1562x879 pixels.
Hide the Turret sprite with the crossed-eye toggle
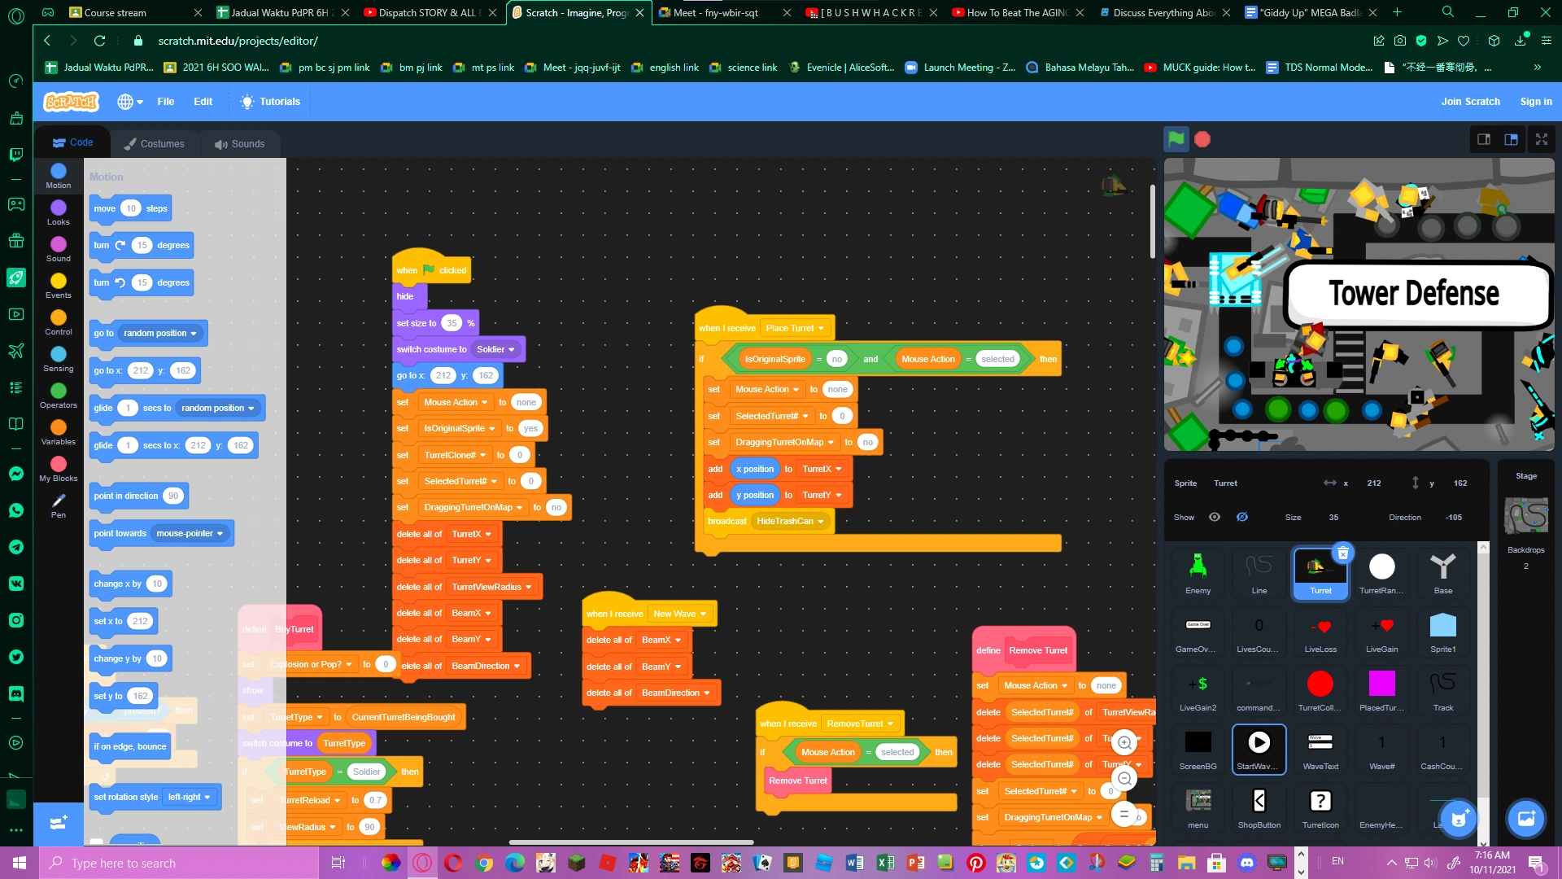click(1241, 517)
